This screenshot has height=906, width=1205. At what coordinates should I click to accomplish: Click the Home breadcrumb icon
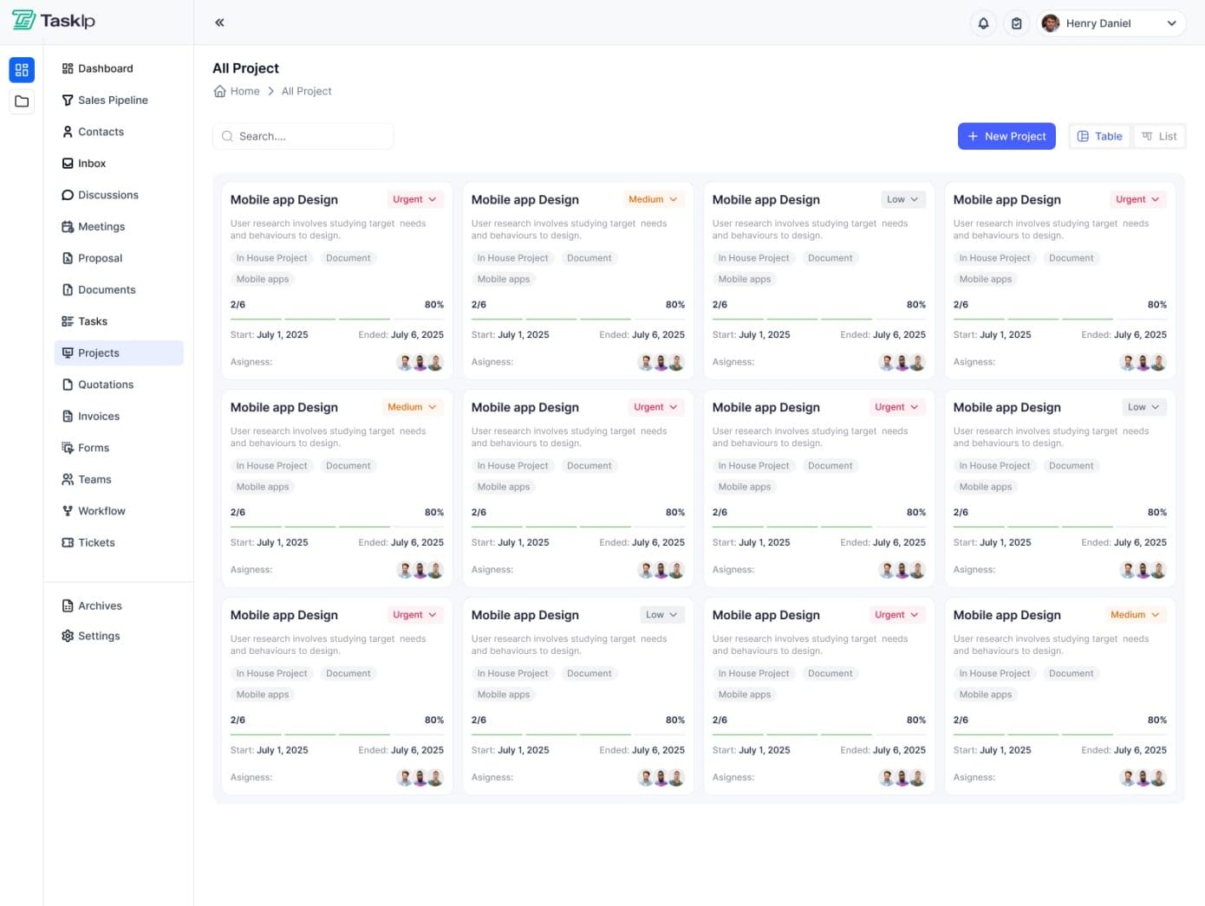click(x=220, y=91)
